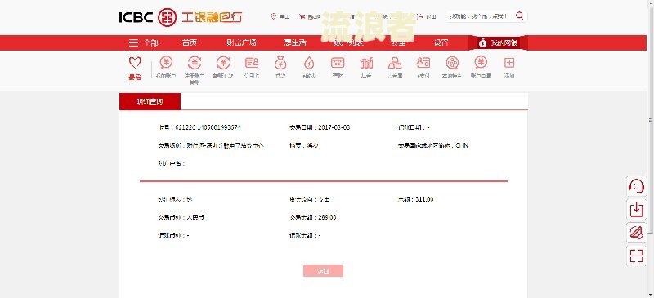
Task: Click the floating pencil feedback icon
Action: point(637,233)
